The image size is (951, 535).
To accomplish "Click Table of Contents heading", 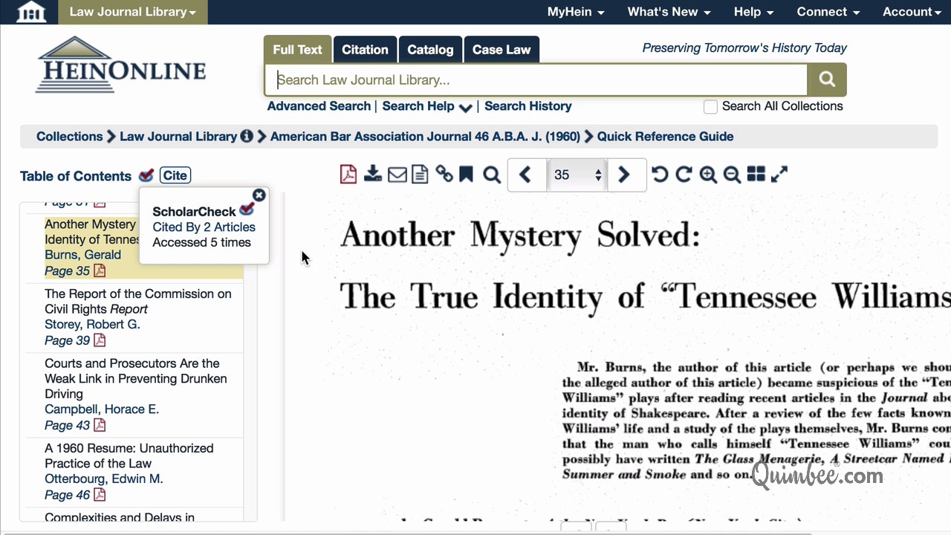I will coord(76,176).
